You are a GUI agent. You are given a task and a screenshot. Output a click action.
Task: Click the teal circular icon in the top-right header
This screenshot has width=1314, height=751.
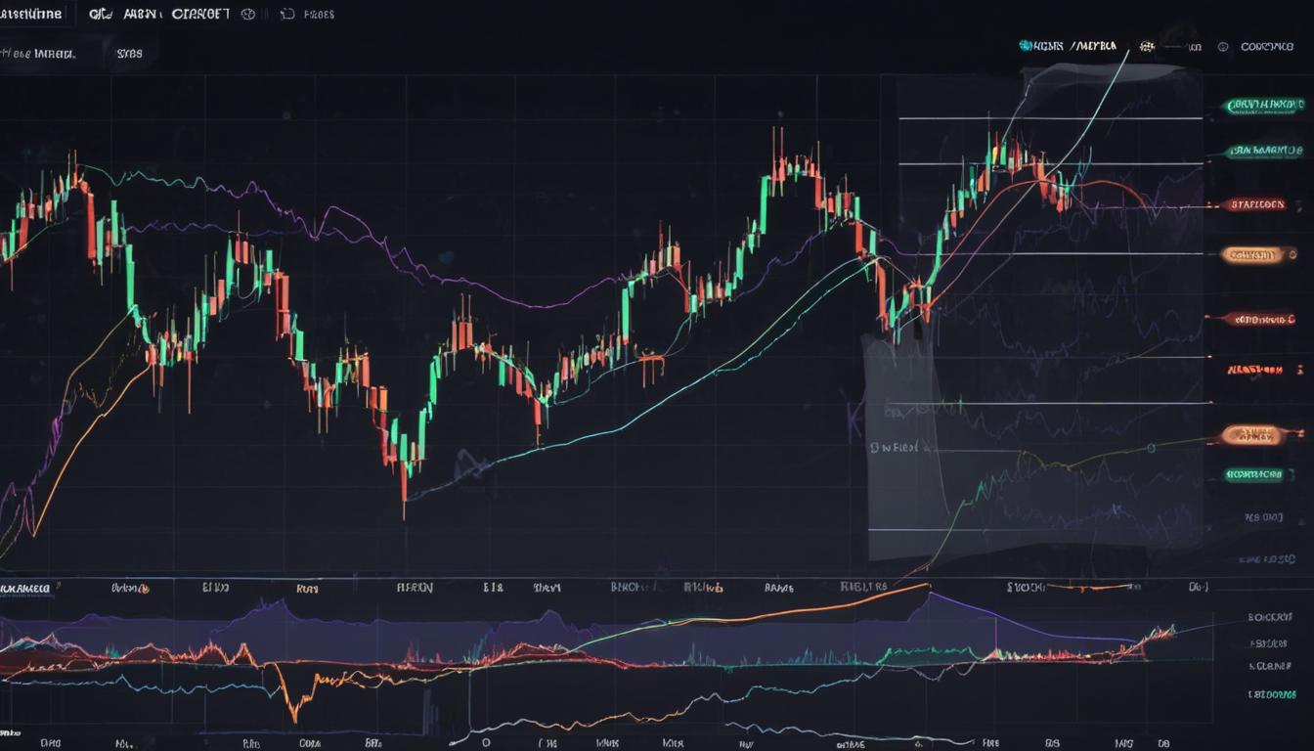point(1026,46)
